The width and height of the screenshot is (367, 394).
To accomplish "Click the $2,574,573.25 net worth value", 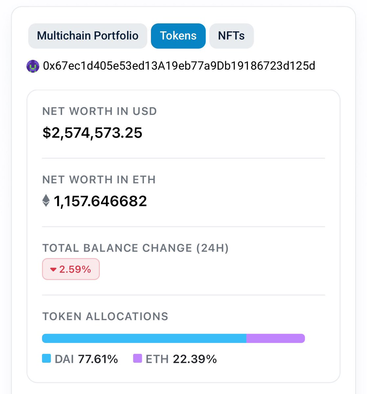I will click(x=92, y=133).
